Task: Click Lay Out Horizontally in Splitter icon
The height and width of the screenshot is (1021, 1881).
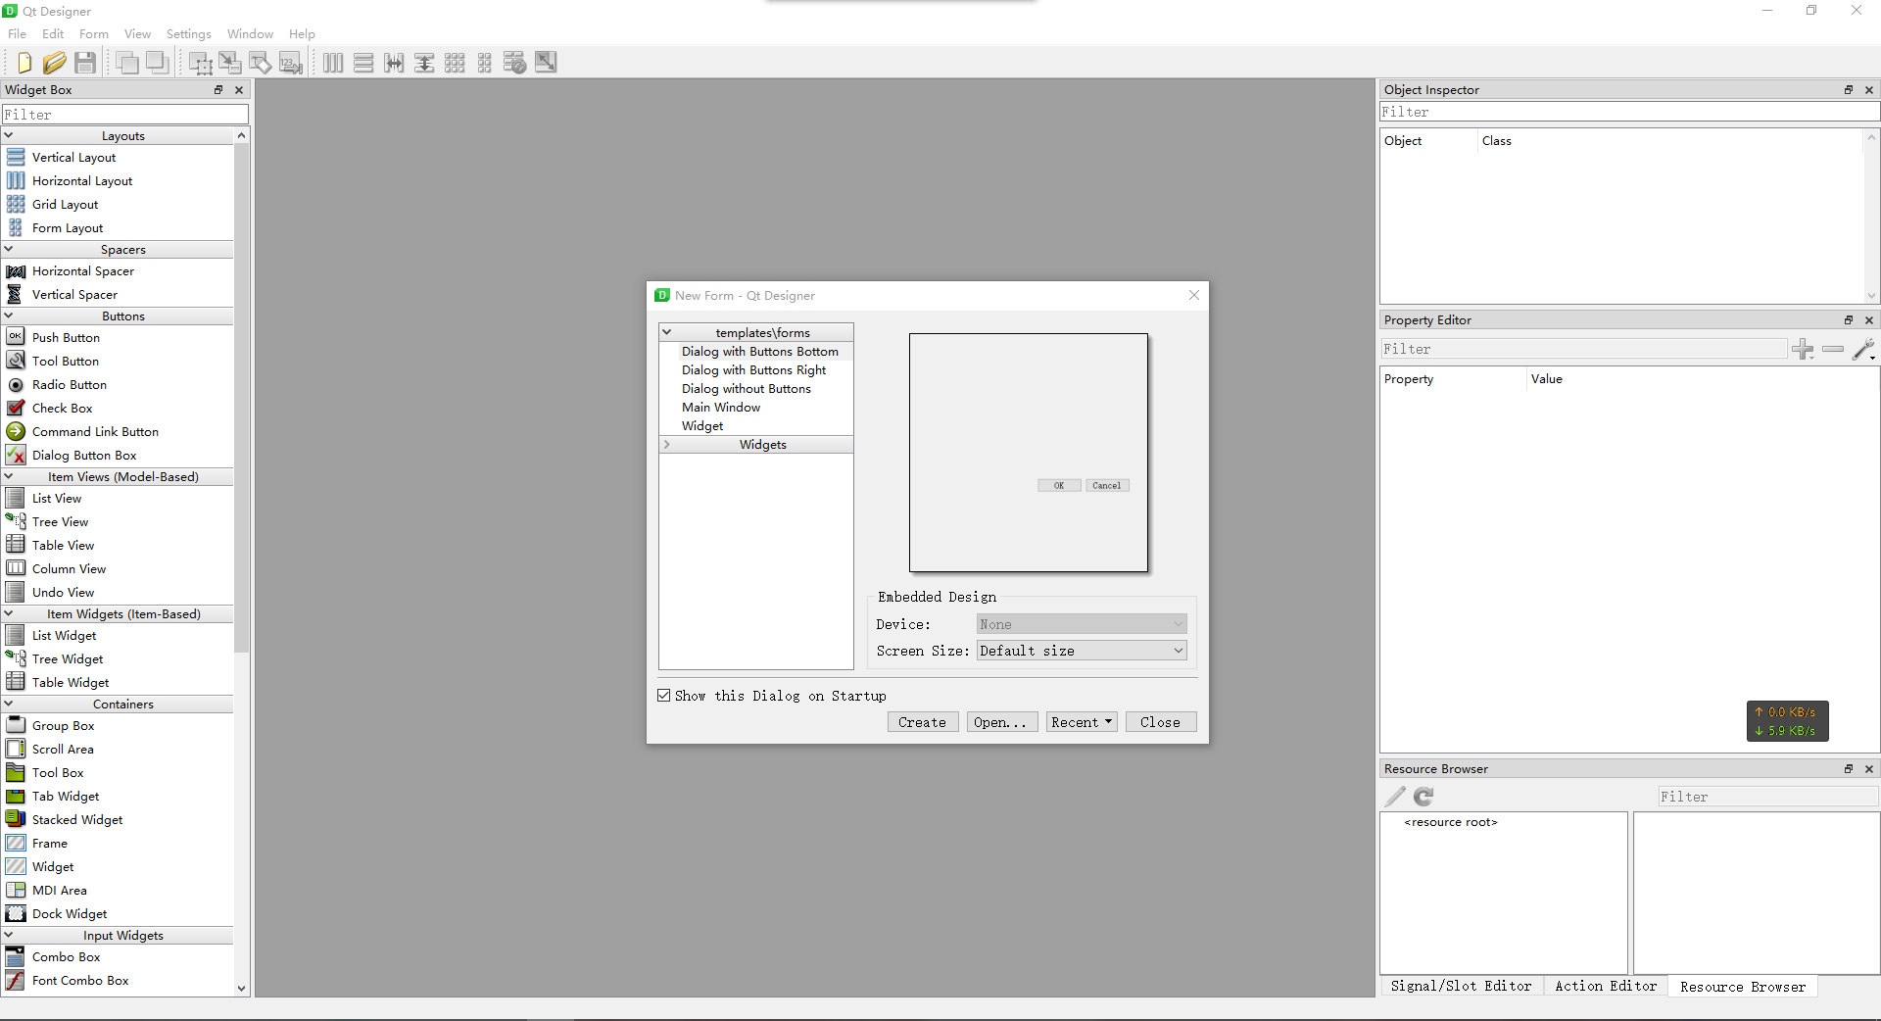Action: [394, 63]
